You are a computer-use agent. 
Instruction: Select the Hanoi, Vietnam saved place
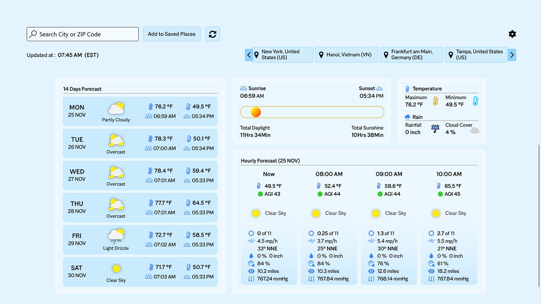pos(347,55)
